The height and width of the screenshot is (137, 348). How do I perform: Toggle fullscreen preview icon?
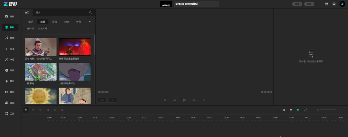(269, 100)
